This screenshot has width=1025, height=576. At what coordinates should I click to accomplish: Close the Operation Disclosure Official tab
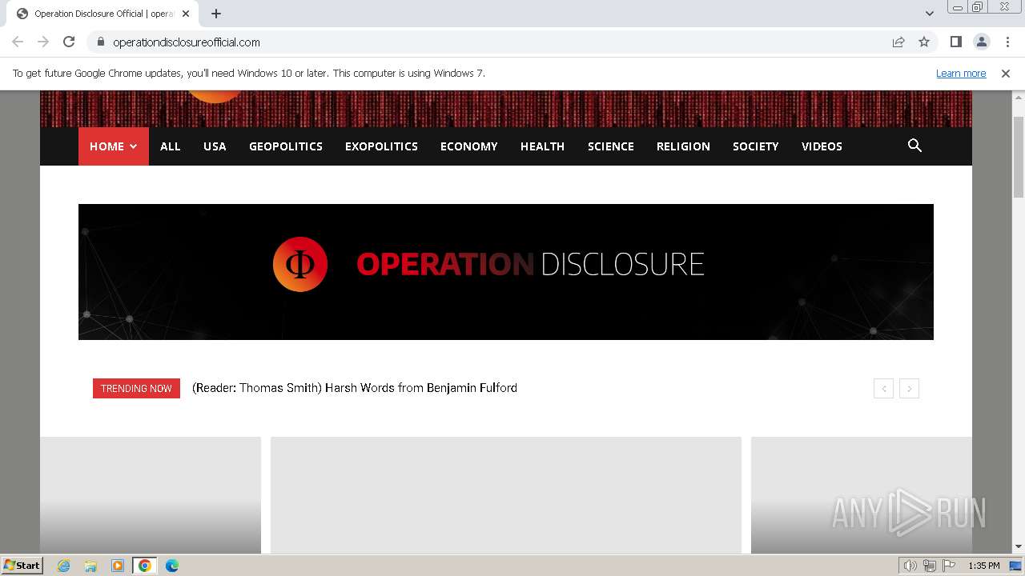(x=186, y=14)
